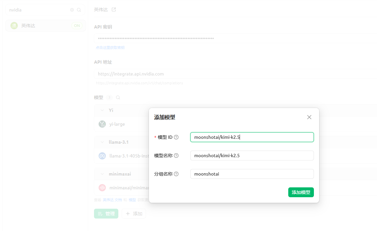Image resolution: width=377 pixels, height=231 pixels.
Task: Open help icon next to 模型名称
Action: (176, 156)
